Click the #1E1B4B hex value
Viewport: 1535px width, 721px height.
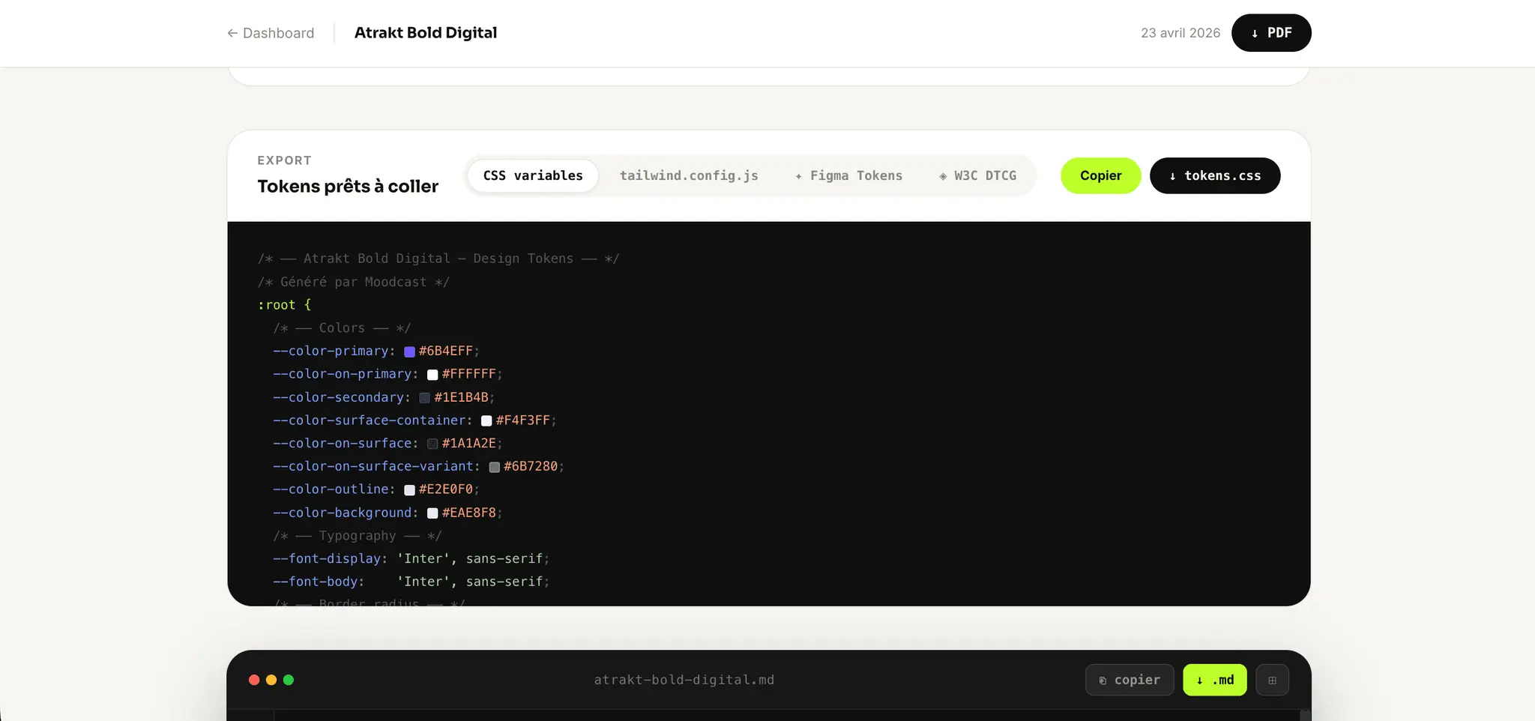[x=461, y=397]
